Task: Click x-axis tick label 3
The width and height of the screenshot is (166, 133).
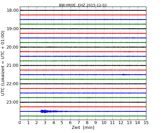Action: (x=45, y=123)
